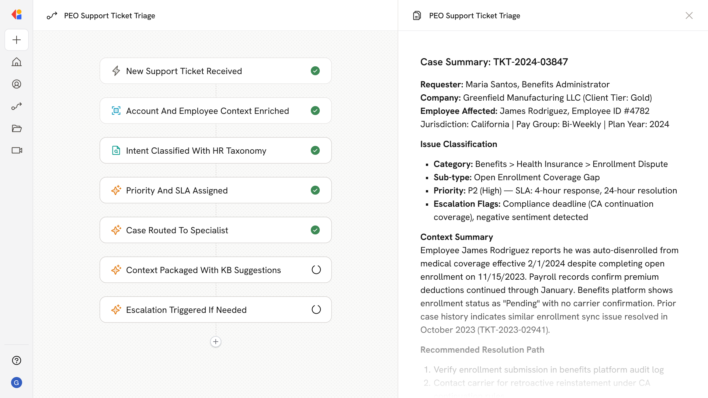Screen dimensions: 708x398
Task: Select the Priority And SLA Assigned step
Action: tap(215, 190)
